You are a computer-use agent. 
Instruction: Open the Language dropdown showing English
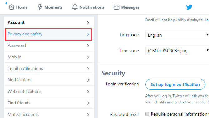(x=177, y=35)
